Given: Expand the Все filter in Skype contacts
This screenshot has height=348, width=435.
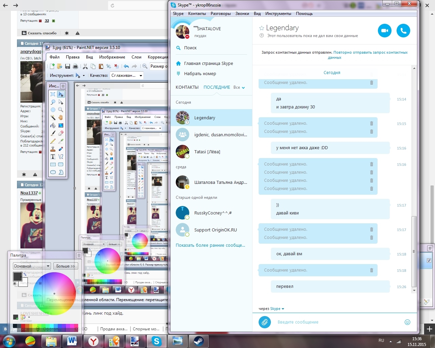Looking at the screenshot, I should pos(239,87).
